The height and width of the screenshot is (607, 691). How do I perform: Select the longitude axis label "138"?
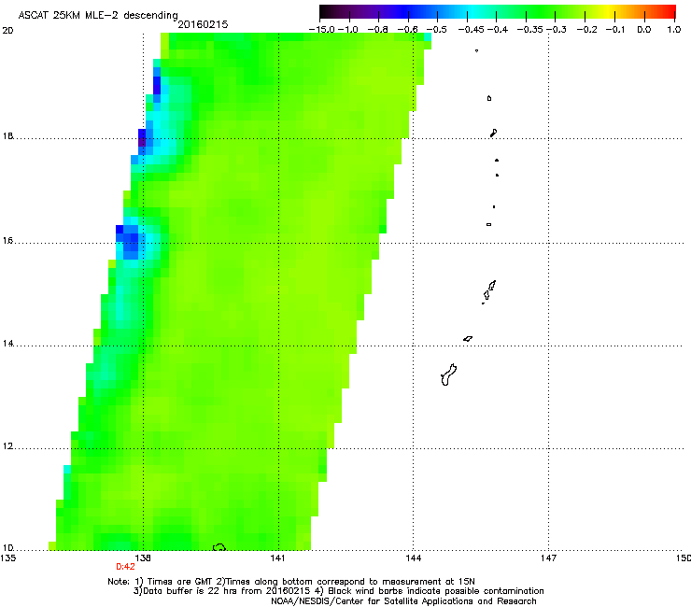coord(143,558)
